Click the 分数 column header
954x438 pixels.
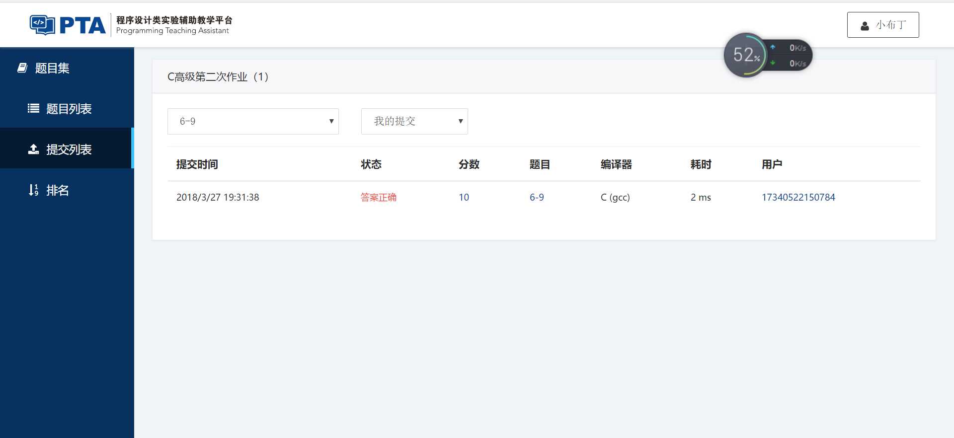469,164
